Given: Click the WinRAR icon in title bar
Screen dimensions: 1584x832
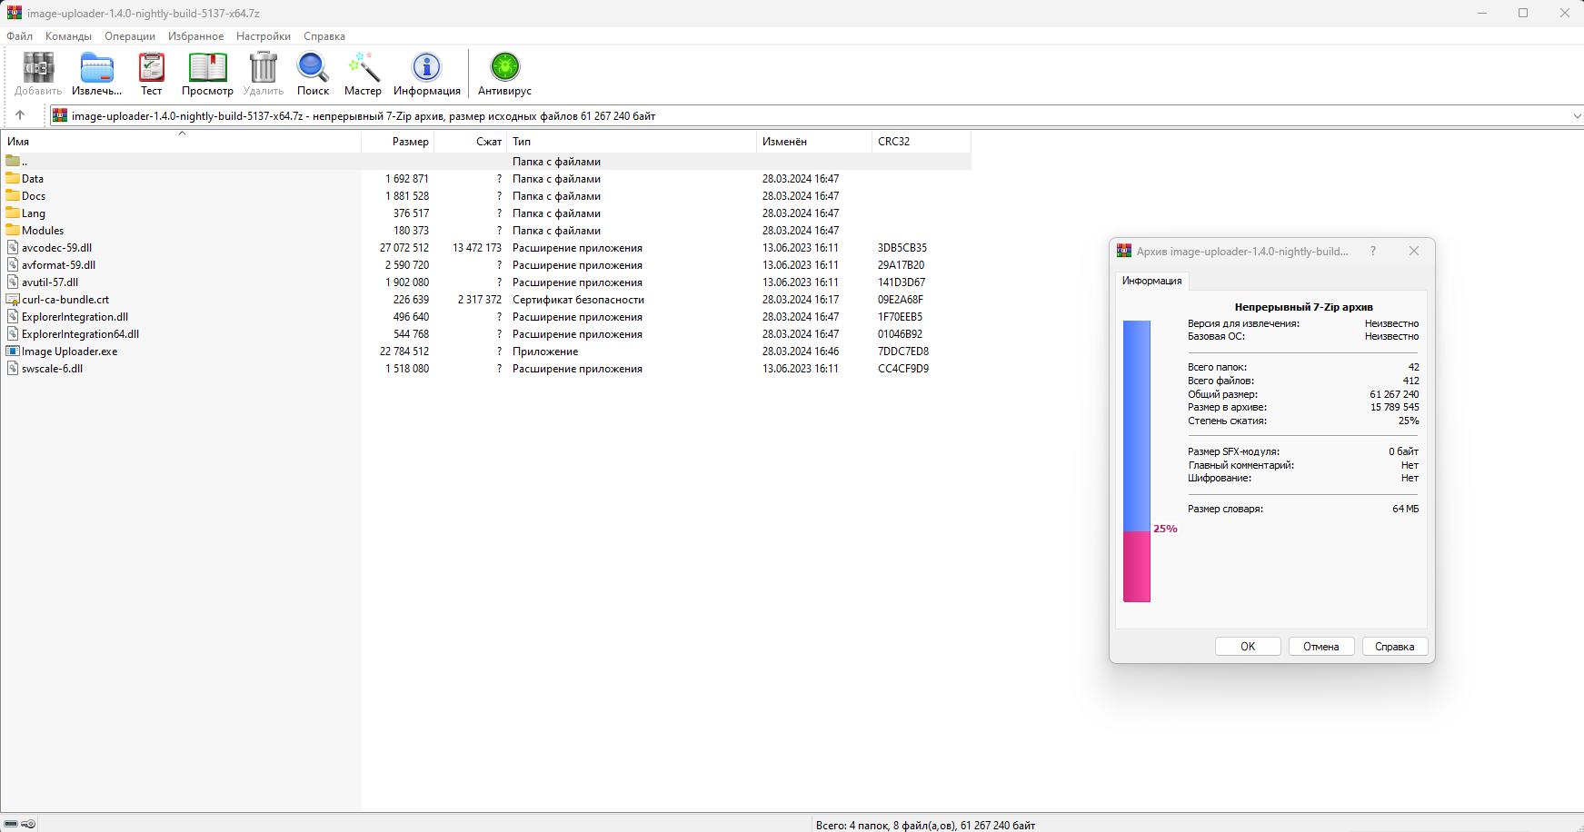Looking at the screenshot, I should [x=14, y=13].
